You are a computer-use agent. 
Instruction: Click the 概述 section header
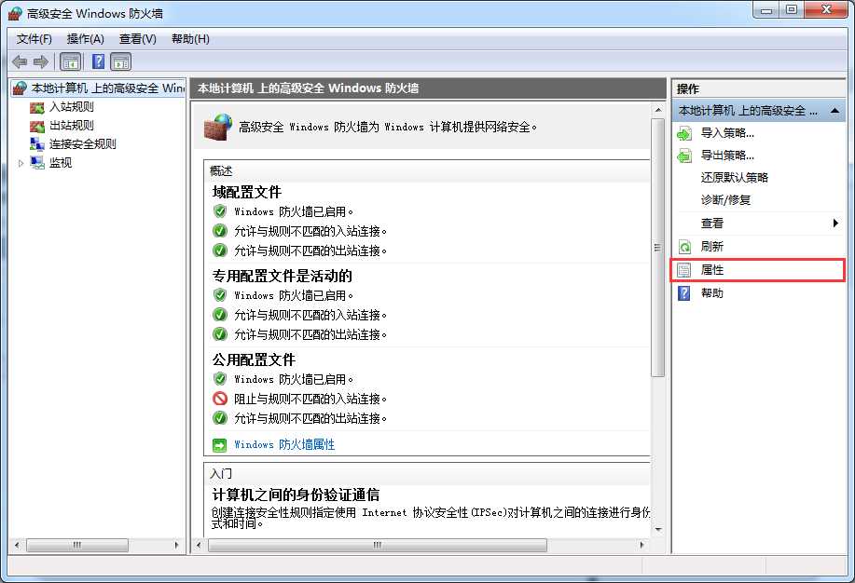tap(221, 171)
